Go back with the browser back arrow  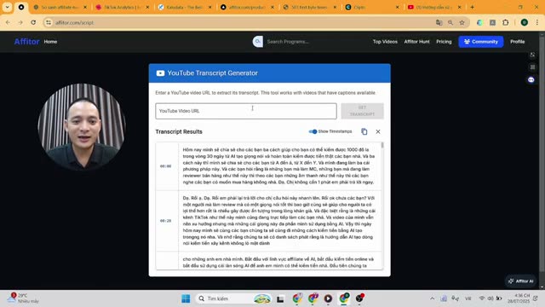point(8,22)
